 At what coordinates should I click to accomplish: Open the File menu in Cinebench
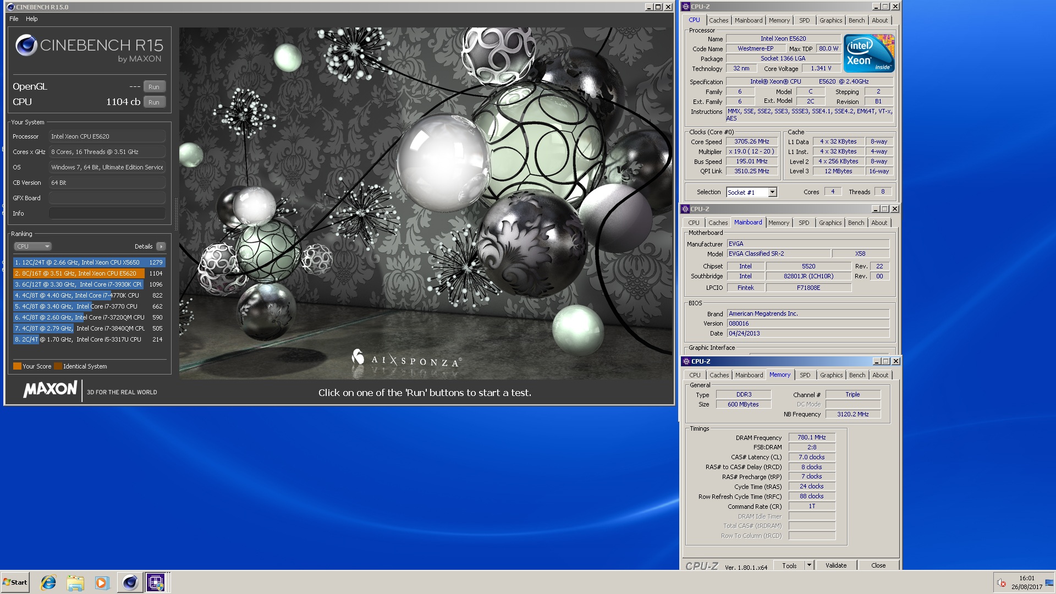pos(14,19)
